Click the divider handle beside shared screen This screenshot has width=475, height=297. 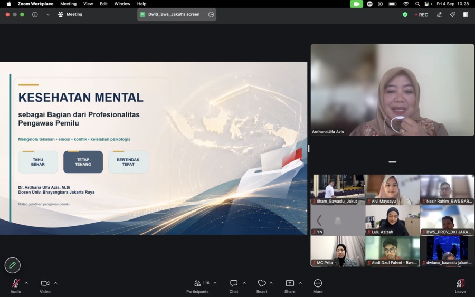point(309,148)
